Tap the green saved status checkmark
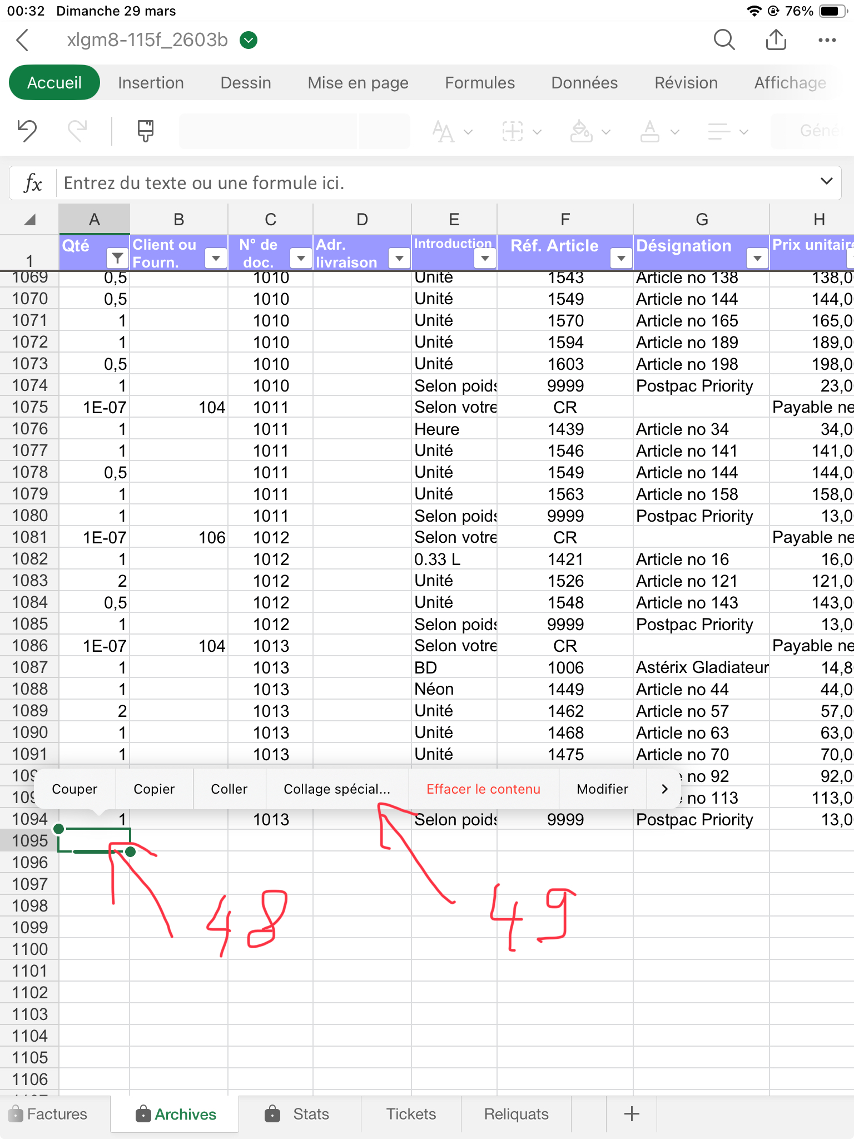854x1139 pixels. click(249, 40)
